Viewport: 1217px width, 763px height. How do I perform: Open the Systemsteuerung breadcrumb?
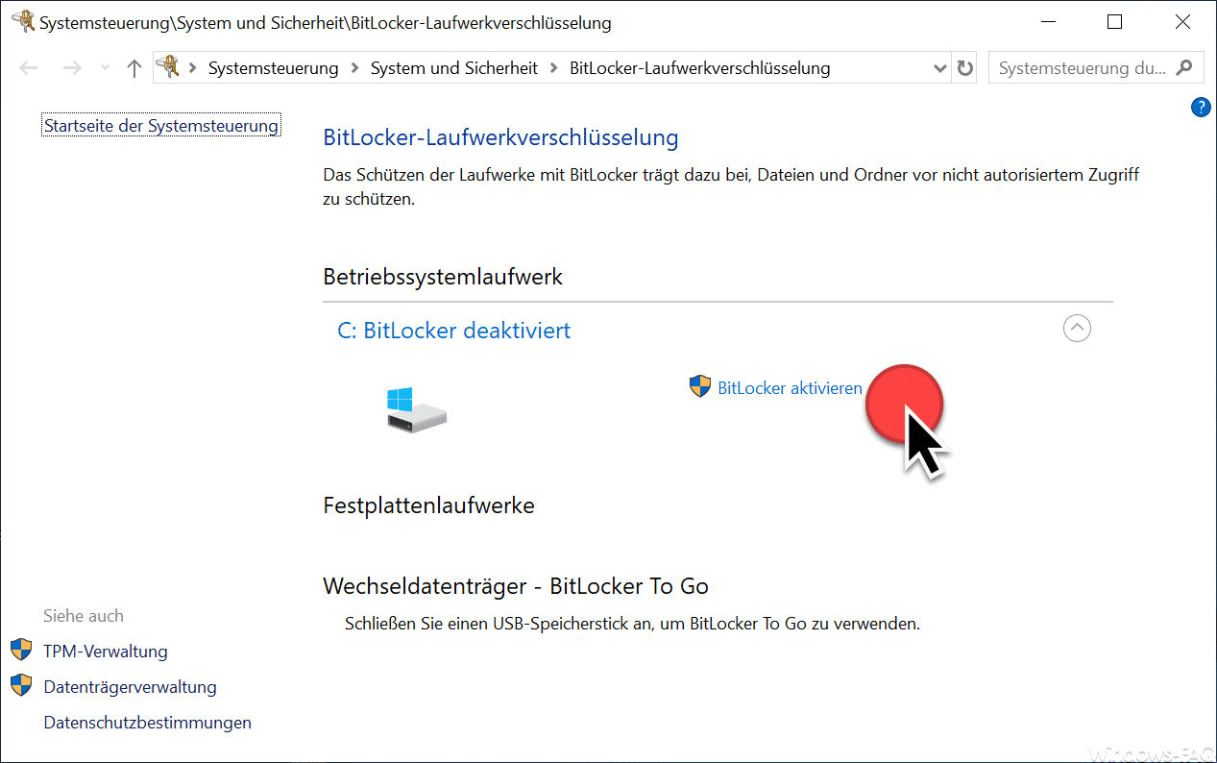(274, 68)
